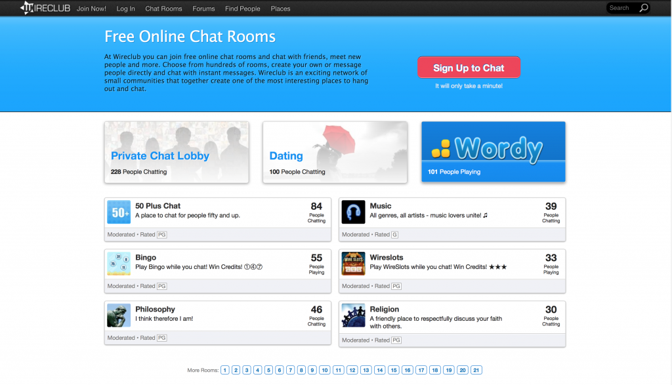The image size is (672, 385).
Task: Open the Wireslots room title link
Action: (387, 257)
